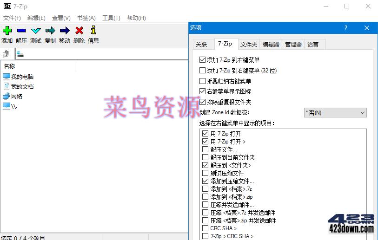Toggle 排除重复根文件夹 checkbox
The width and height of the screenshot is (378, 240).
(x=203, y=102)
